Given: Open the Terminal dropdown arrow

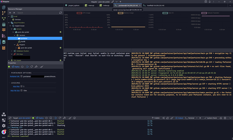Looking at the screenshot, I should click(x=197, y=118).
